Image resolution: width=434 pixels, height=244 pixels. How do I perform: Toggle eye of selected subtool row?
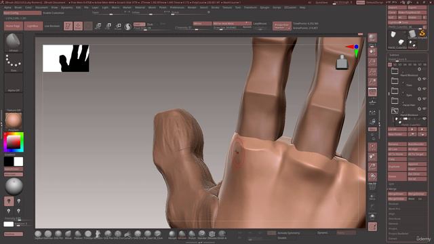point(425,119)
